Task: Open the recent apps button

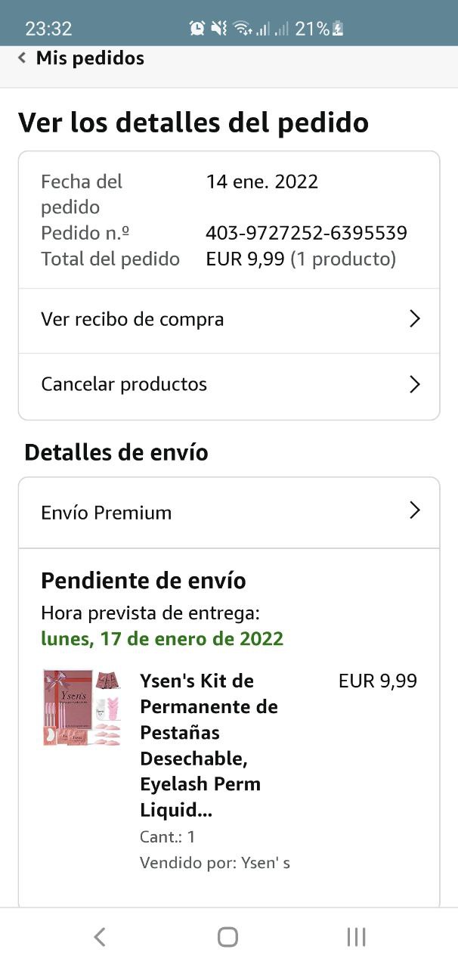Action: click(356, 937)
